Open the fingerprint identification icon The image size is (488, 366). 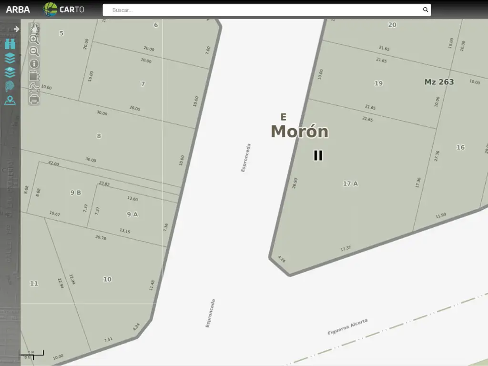(x=10, y=86)
